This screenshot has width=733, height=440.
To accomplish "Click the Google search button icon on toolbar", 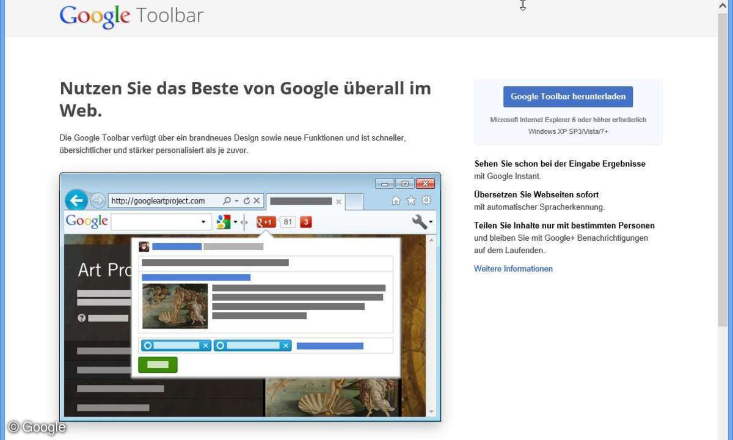I will click(224, 222).
